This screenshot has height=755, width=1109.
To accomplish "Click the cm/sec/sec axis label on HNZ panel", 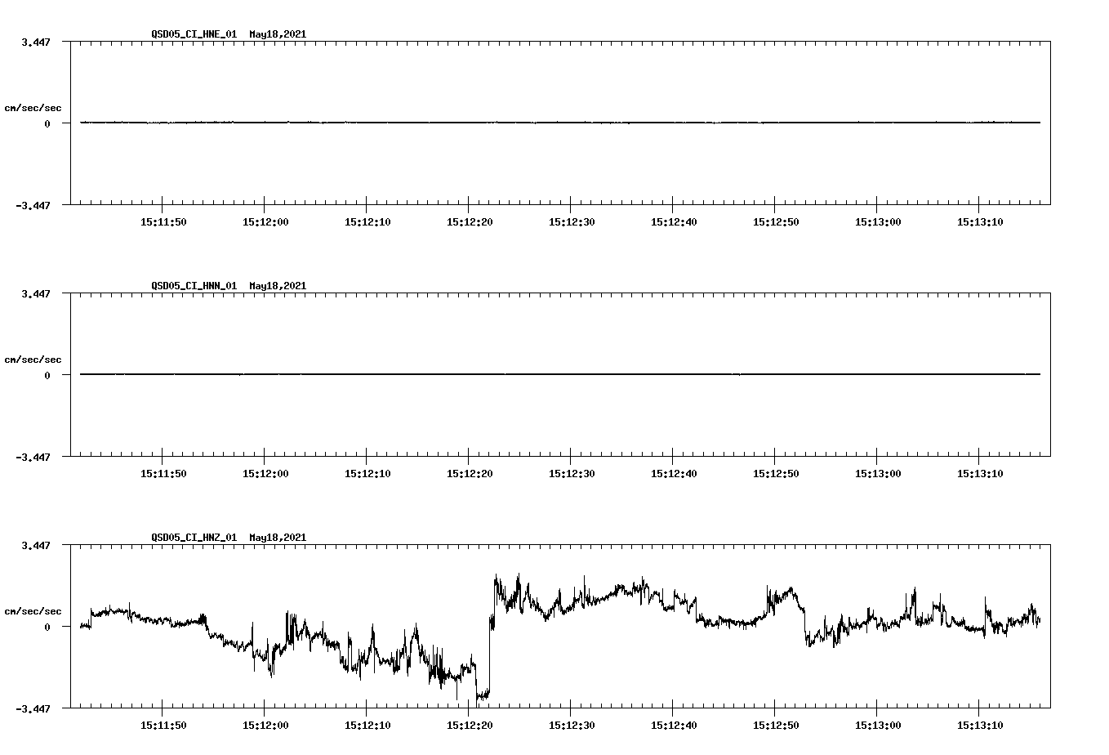I will click(x=33, y=610).
